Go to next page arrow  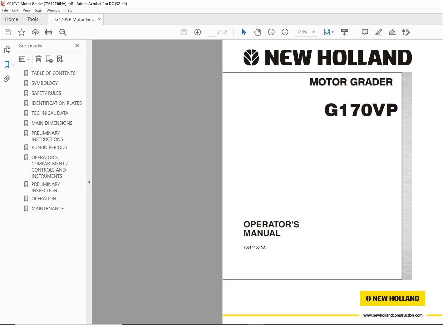coord(198,32)
